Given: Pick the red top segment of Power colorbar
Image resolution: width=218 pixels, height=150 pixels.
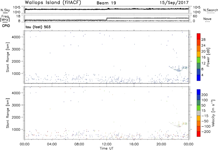Looking at the screenshot, I should click(x=199, y=36).
